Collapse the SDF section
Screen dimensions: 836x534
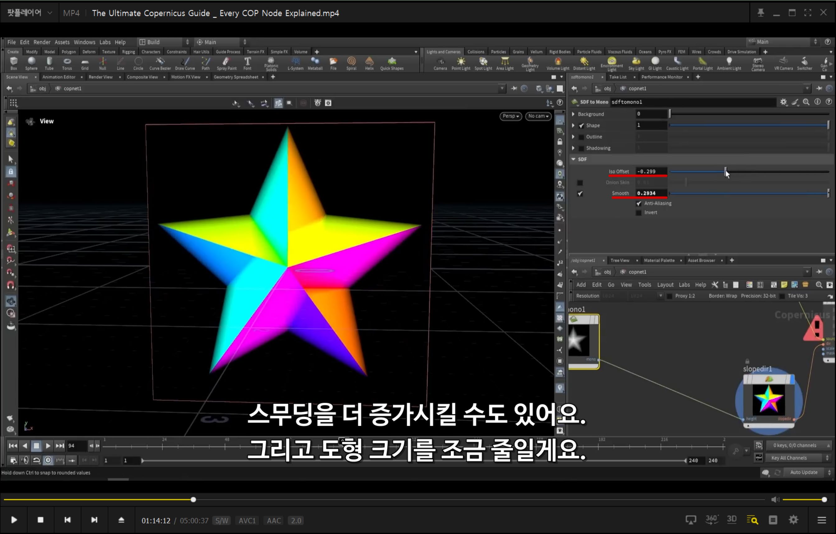pyautogui.click(x=574, y=159)
